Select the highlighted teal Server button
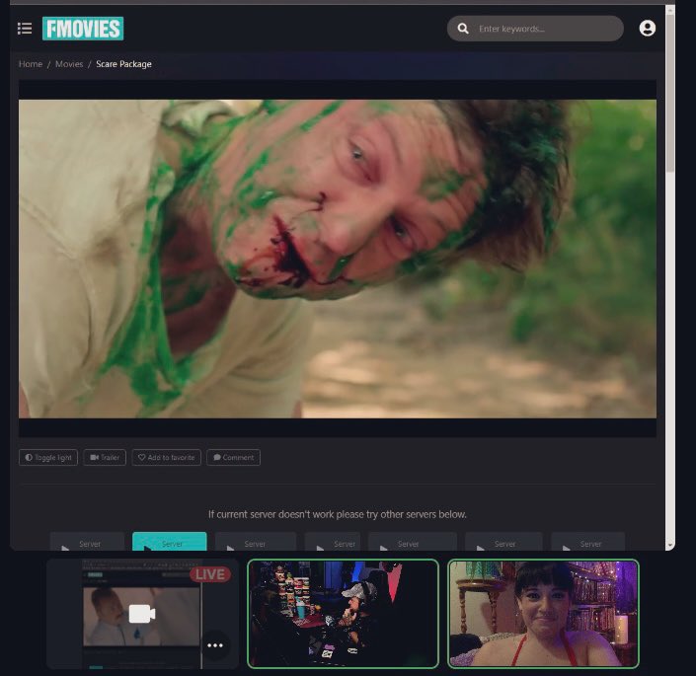 click(170, 542)
